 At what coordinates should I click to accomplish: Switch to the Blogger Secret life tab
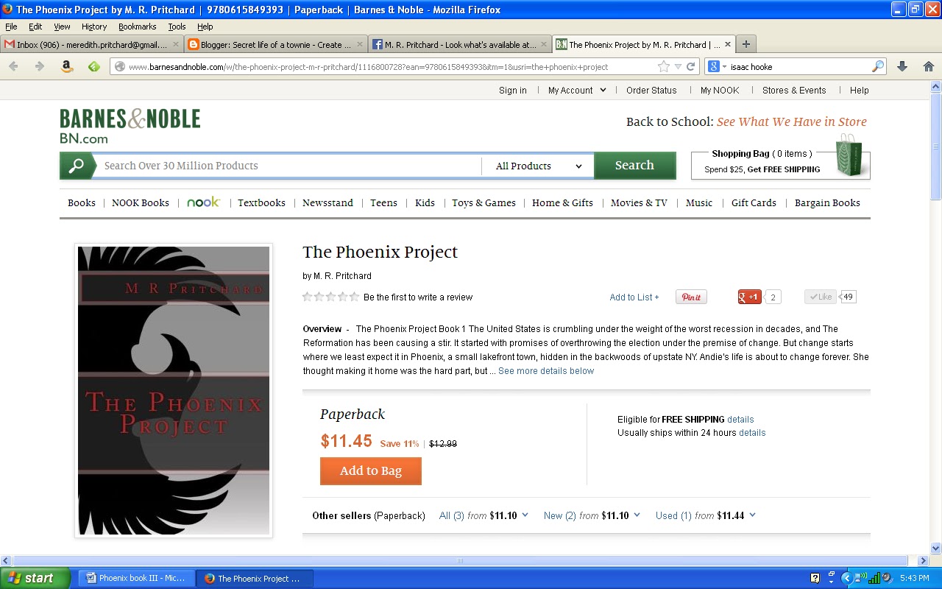pos(275,44)
